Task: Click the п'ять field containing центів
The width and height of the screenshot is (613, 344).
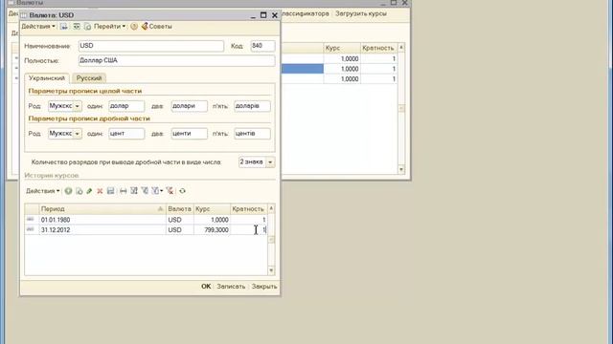Action: coord(252,134)
